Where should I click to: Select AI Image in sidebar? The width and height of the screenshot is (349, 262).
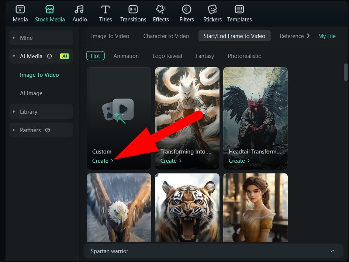tap(31, 93)
